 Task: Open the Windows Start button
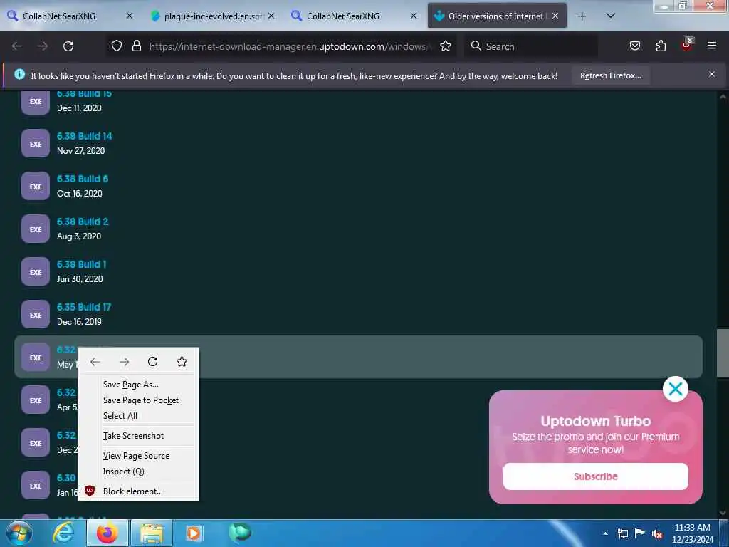pyautogui.click(x=19, y=533)
